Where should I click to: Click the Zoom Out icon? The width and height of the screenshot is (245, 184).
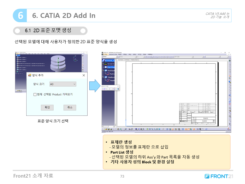tap(155, 129)
